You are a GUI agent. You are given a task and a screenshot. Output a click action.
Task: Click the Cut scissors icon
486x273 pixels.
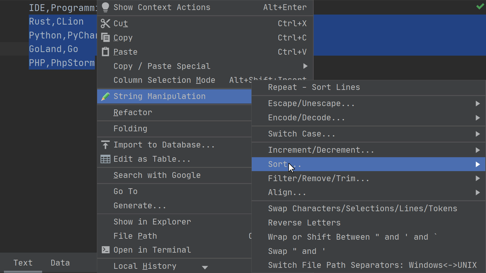tap(105, 23)
